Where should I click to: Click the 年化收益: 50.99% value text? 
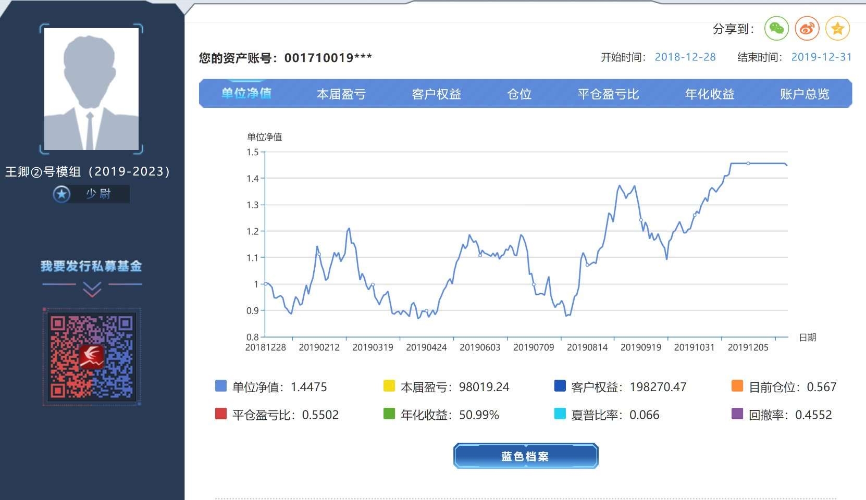[450, 415]
